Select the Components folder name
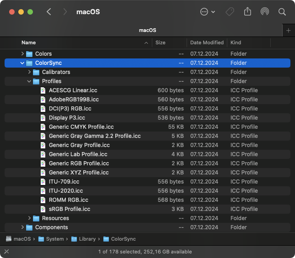This screenshot has width=295, height=258. [x=51, y=227]
